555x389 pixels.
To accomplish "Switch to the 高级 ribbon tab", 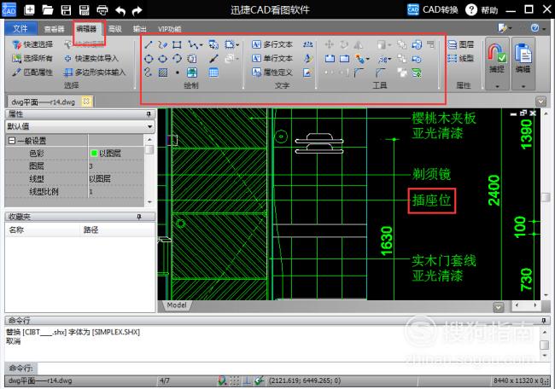I will [x=115, y=29].
